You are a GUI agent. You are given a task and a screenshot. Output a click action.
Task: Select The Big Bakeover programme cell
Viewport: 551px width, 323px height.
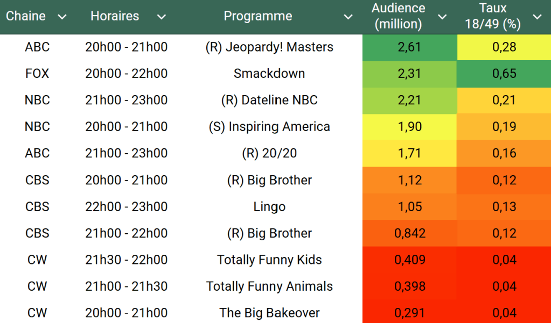pos(269,313)
